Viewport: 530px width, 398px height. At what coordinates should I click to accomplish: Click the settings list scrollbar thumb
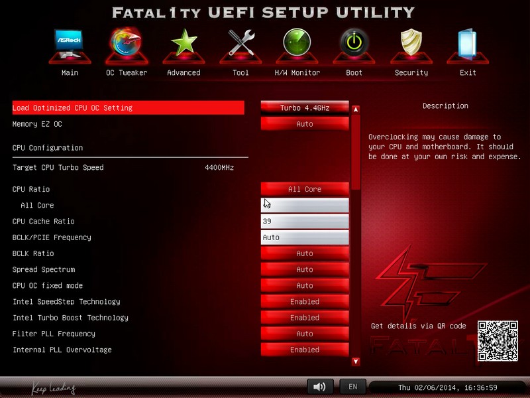click(x=356, y=153)
